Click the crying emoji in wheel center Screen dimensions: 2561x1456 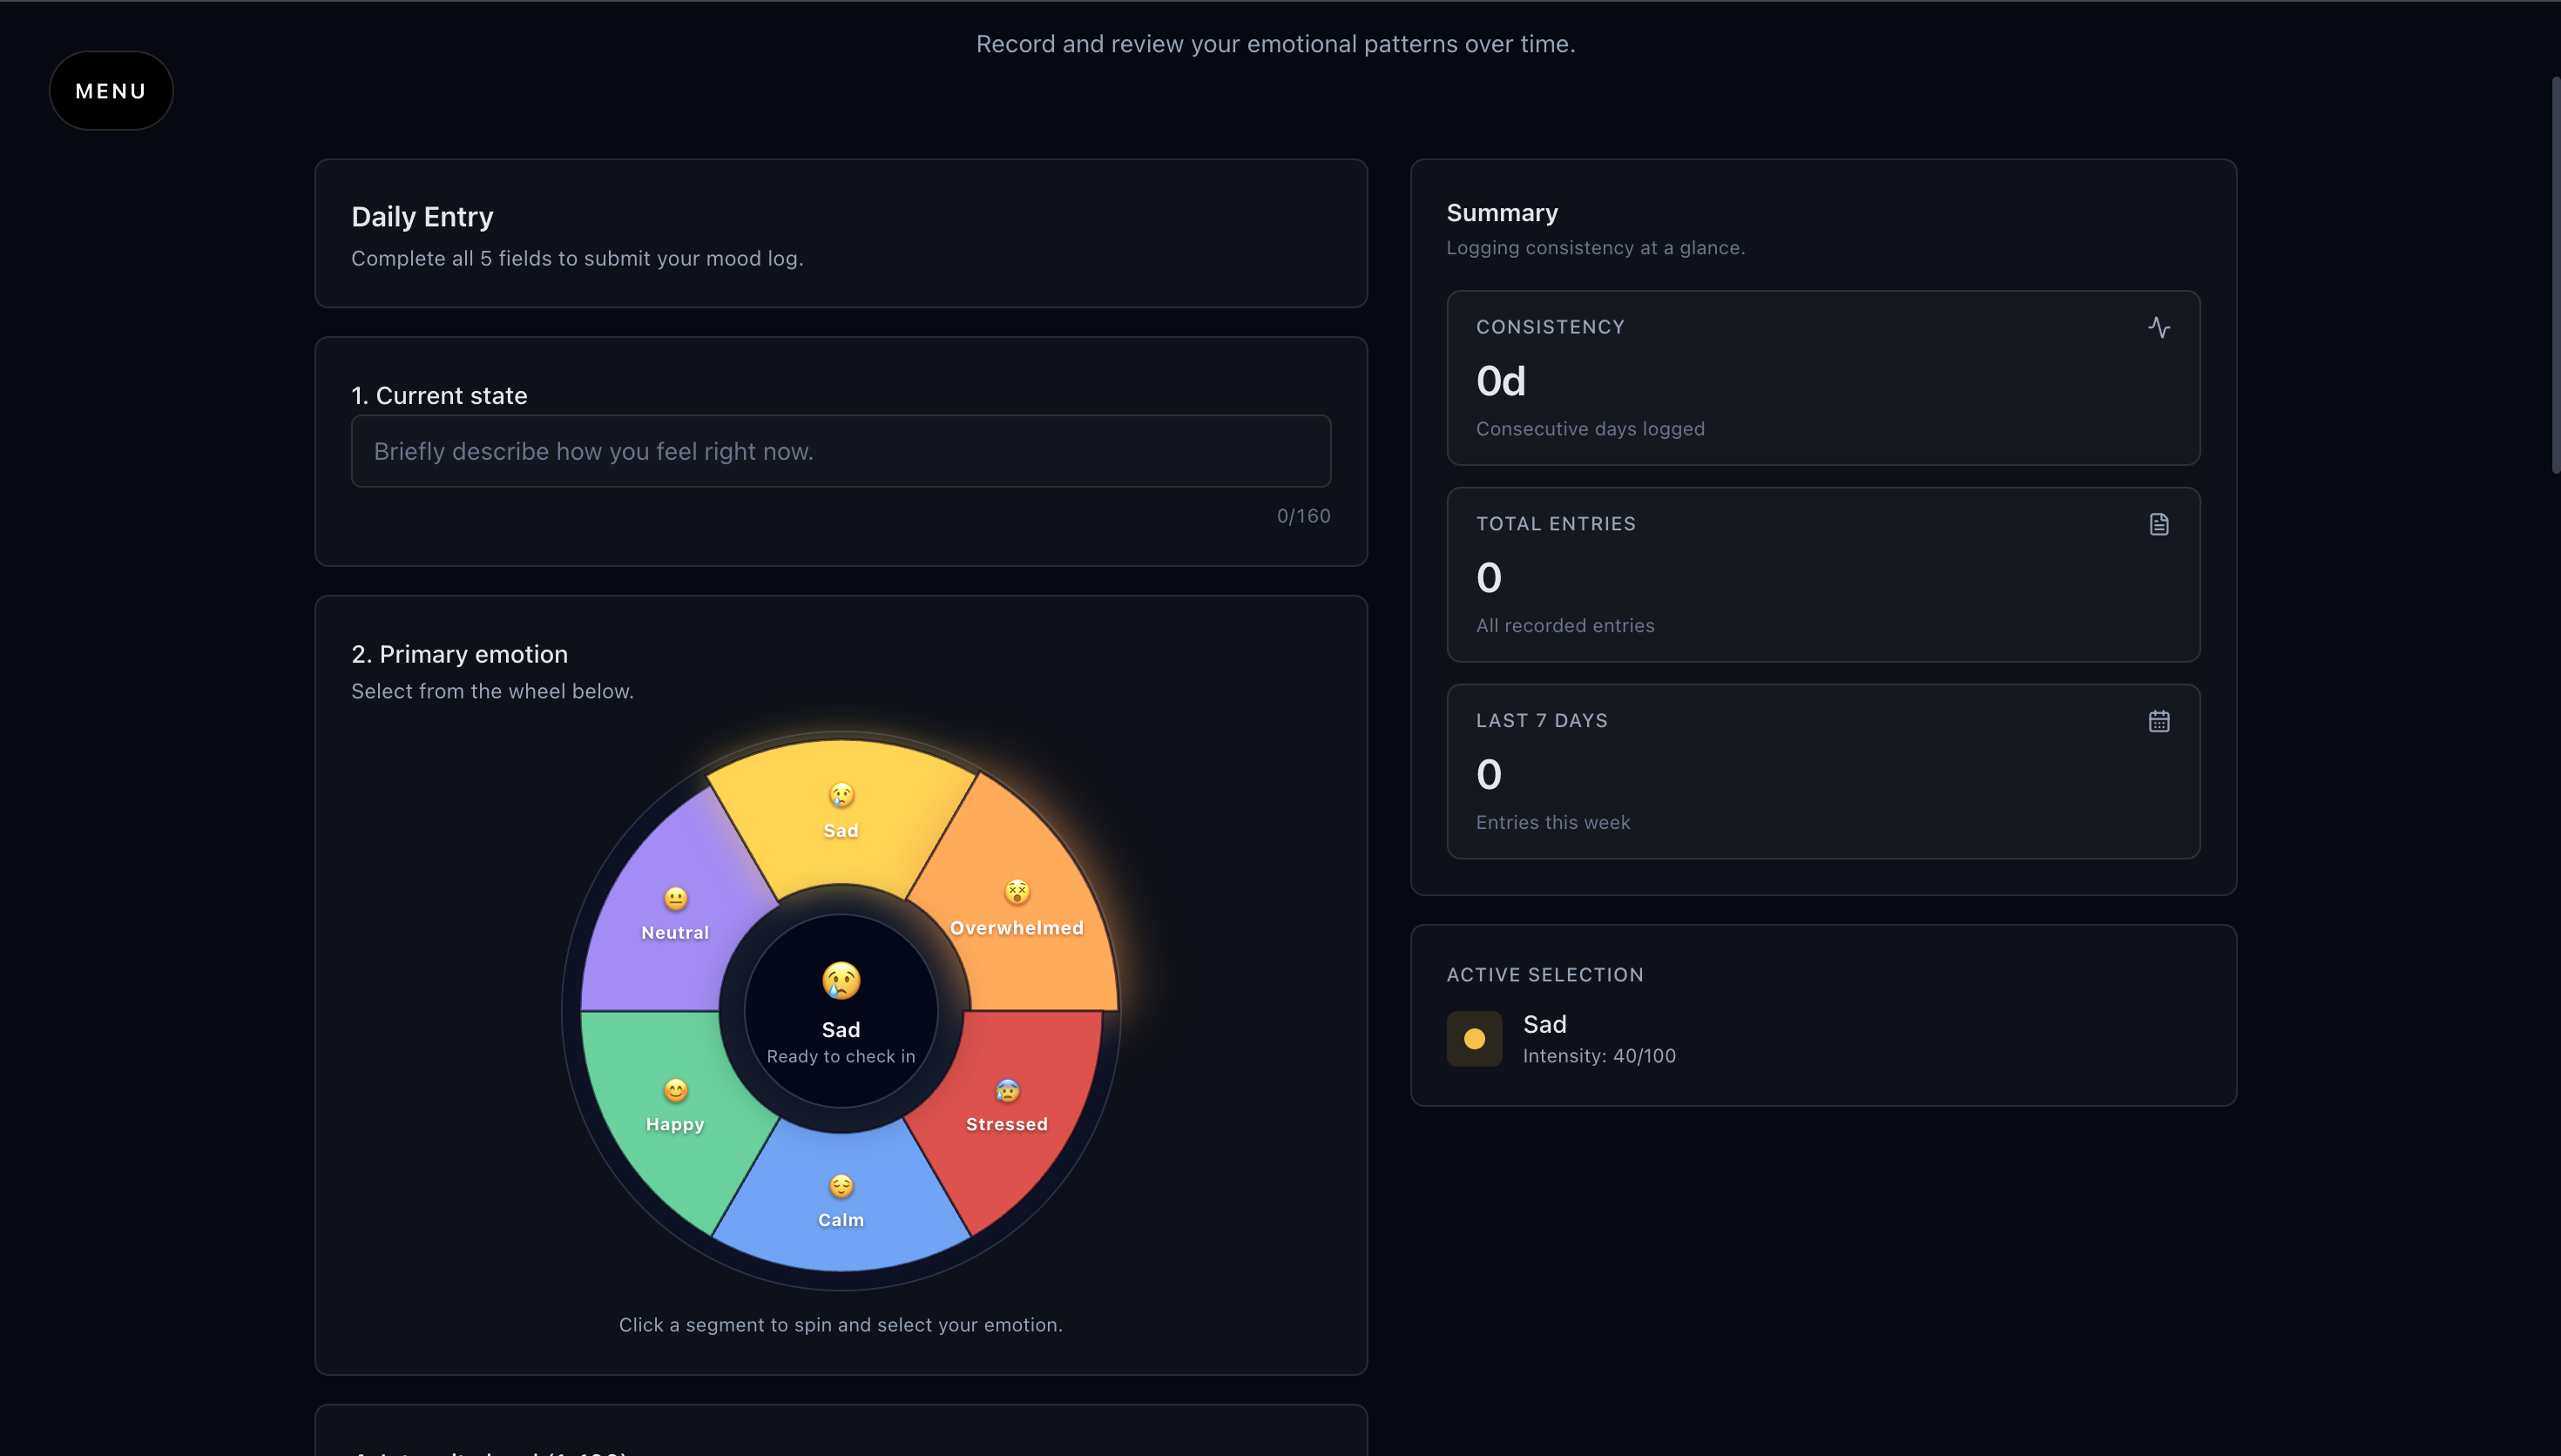click(x=841, y=981)
